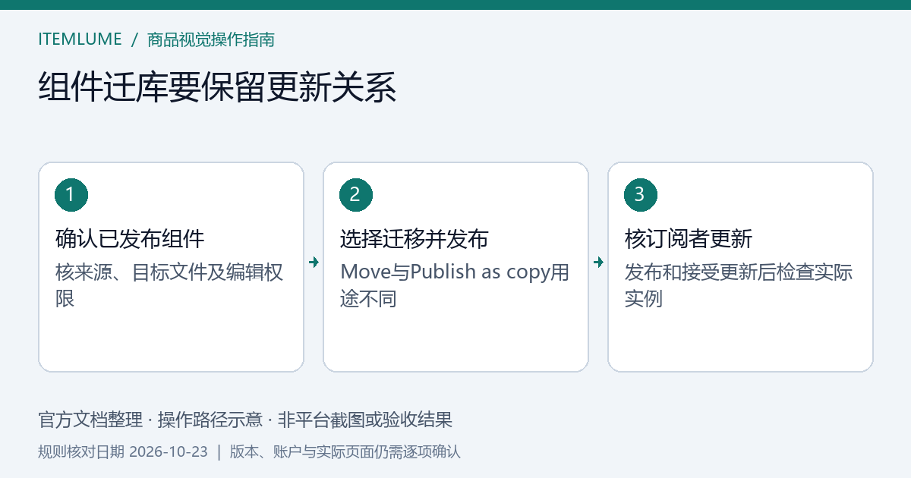Click text 核来源、目标文件及编辑权限
The width and height of the screenshot is (911, 478).
point(169,285)
